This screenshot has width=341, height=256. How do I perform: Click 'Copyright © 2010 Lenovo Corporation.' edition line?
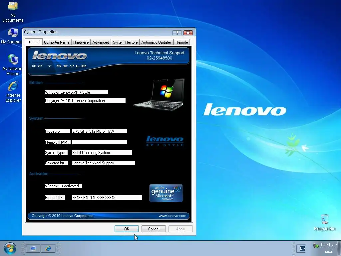point(85,100)
